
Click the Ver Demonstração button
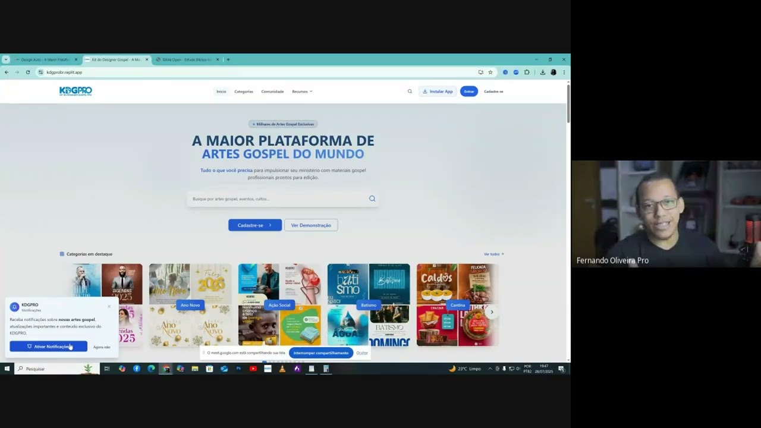click(311, 225)
